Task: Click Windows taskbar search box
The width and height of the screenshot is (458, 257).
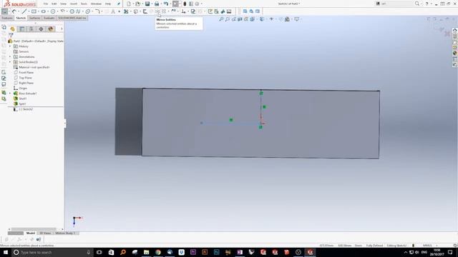Action: (52, 252)
